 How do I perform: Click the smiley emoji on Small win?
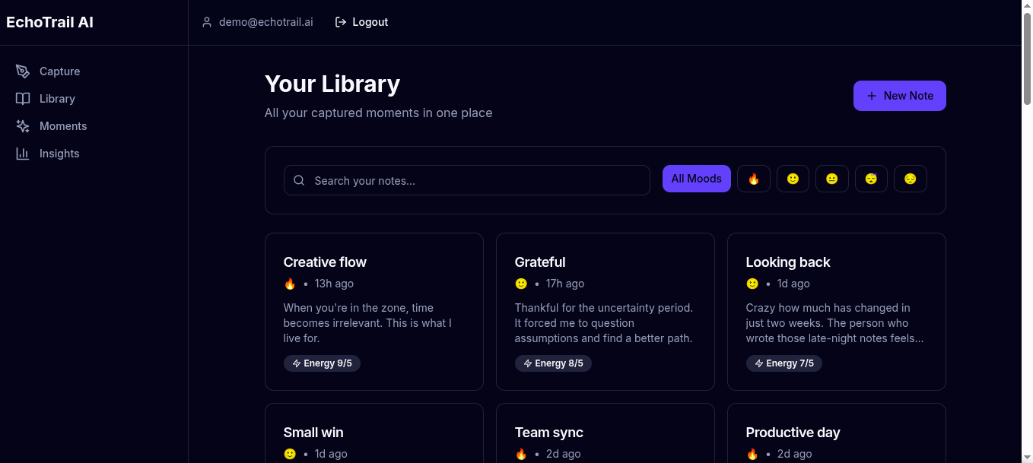290,454
